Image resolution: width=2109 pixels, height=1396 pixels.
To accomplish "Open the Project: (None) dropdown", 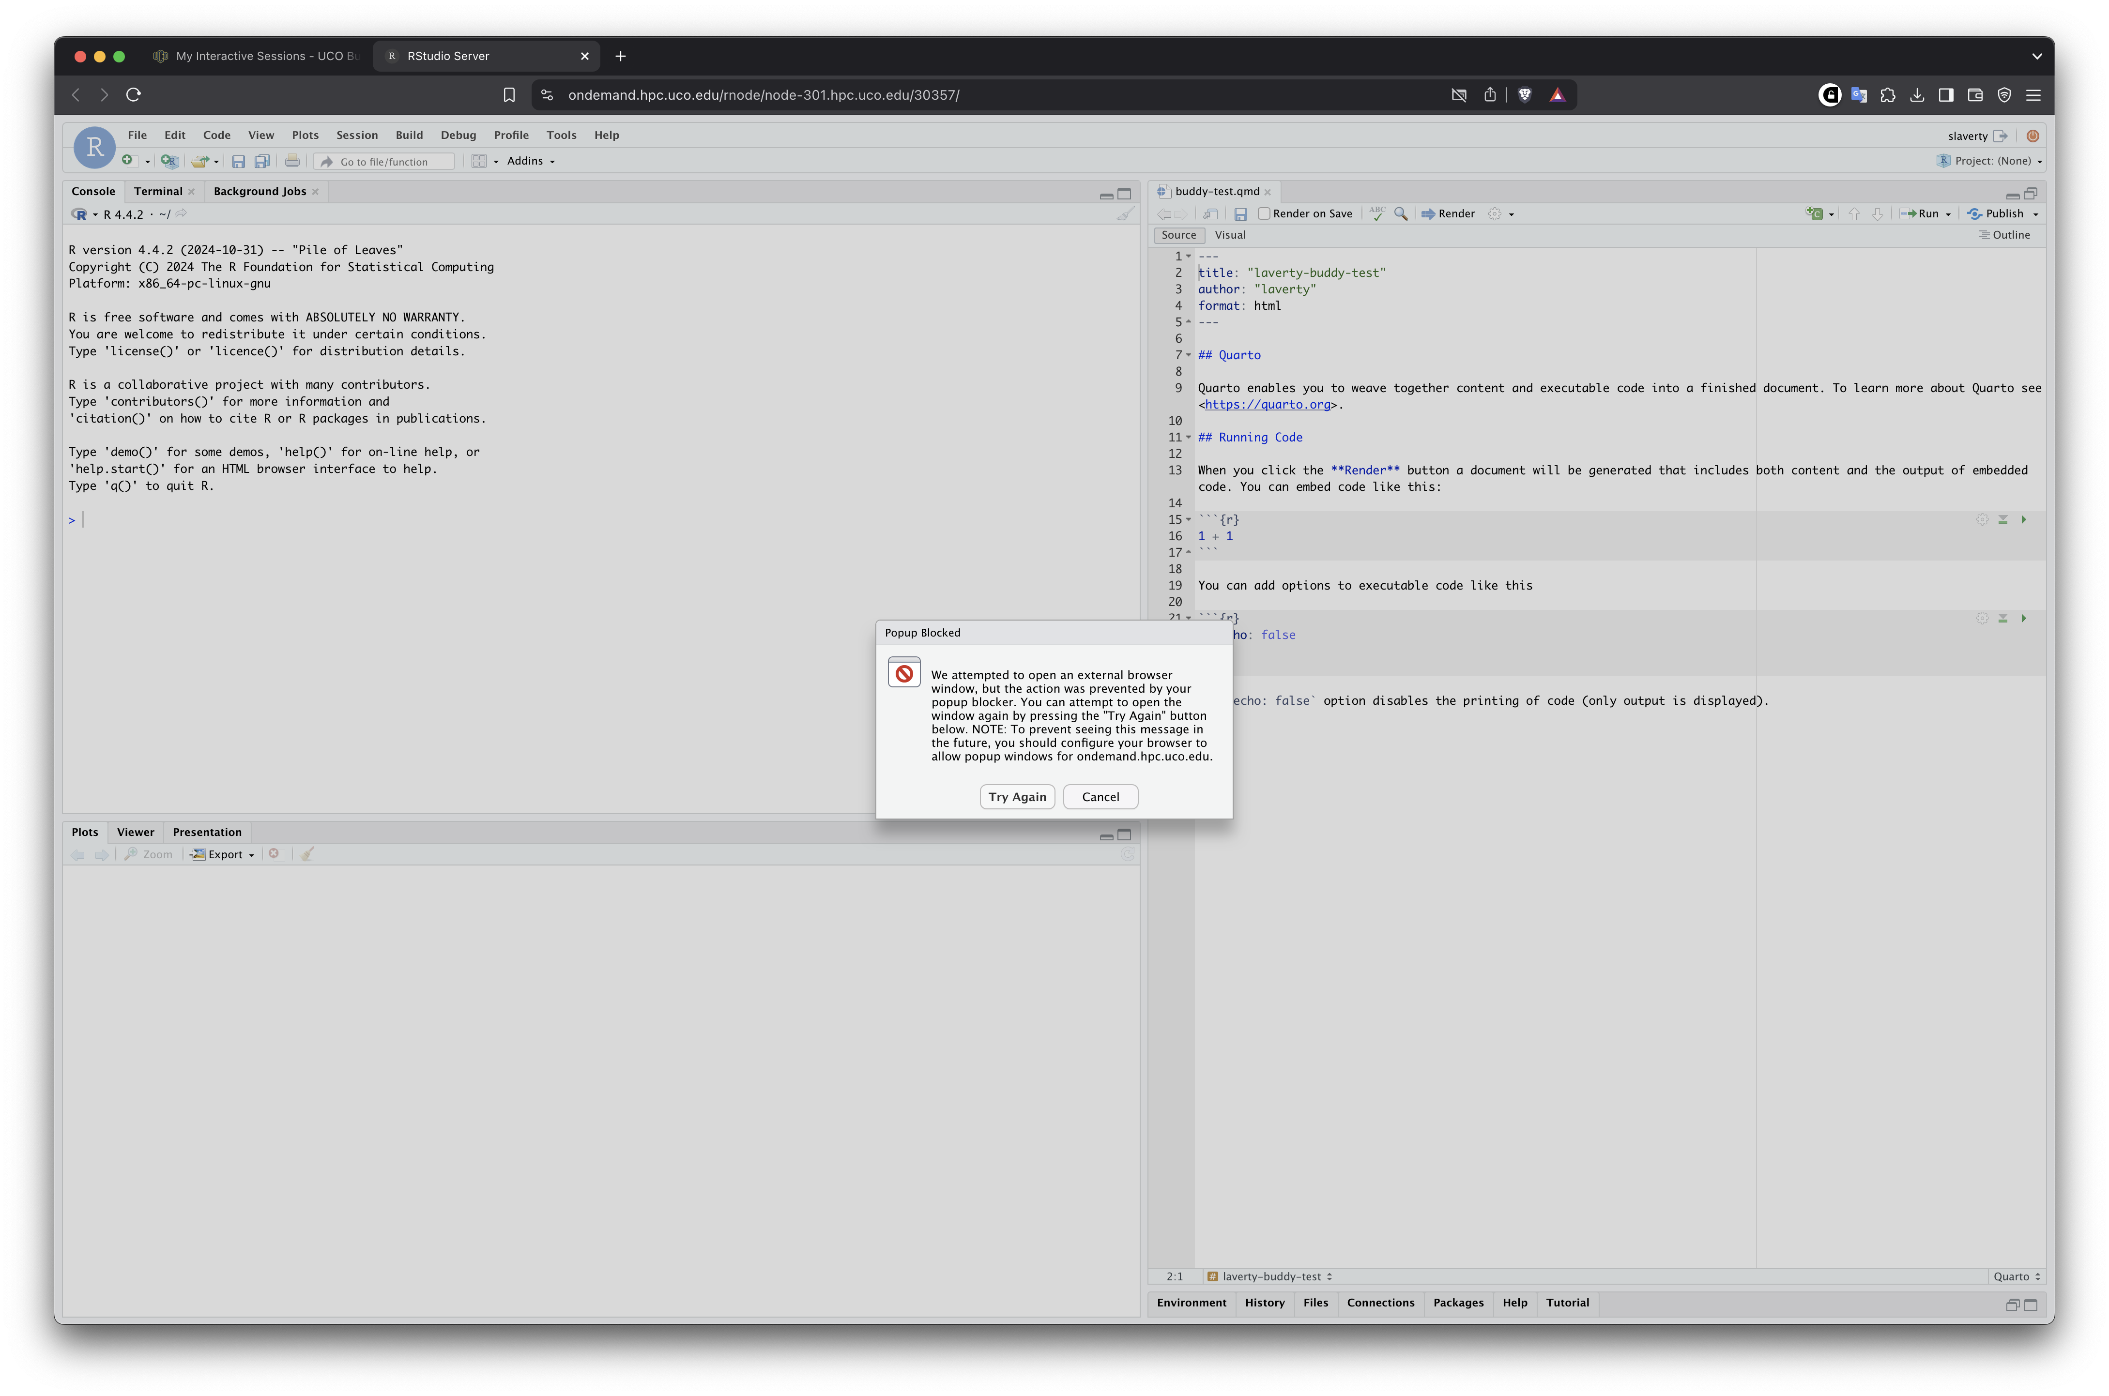I will tap(1992, 161).
